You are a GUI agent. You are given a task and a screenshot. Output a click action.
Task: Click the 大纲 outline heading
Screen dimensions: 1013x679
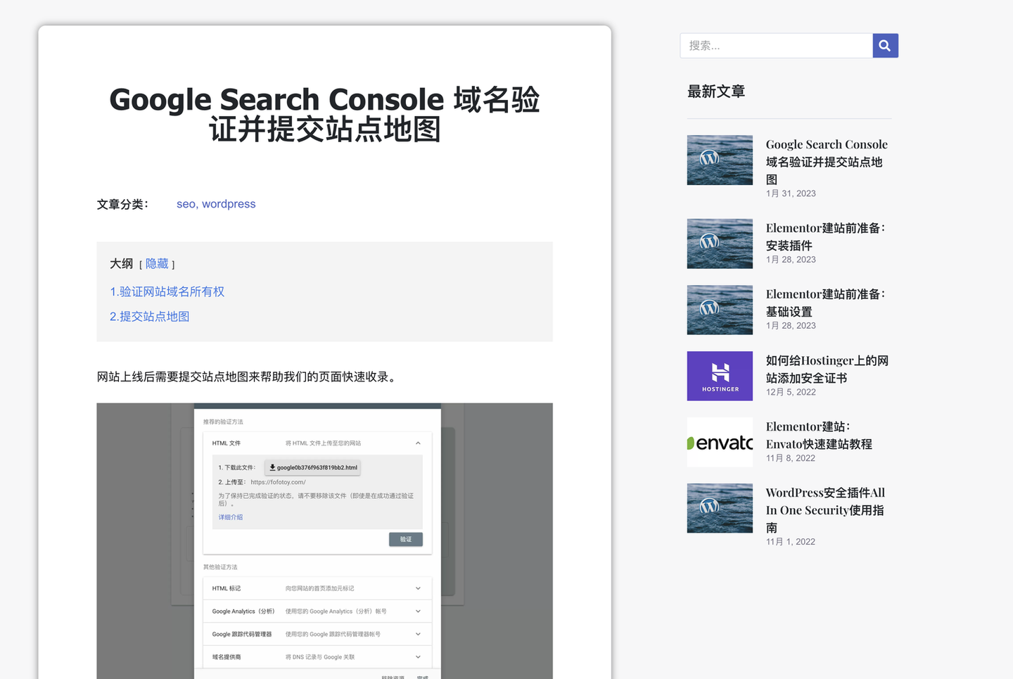[121, 264]
